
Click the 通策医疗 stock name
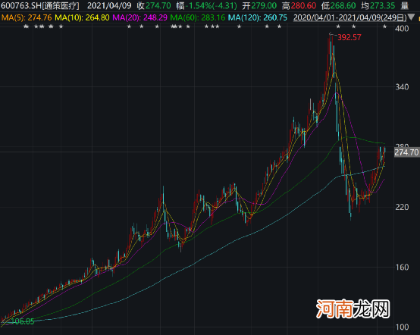61,5
